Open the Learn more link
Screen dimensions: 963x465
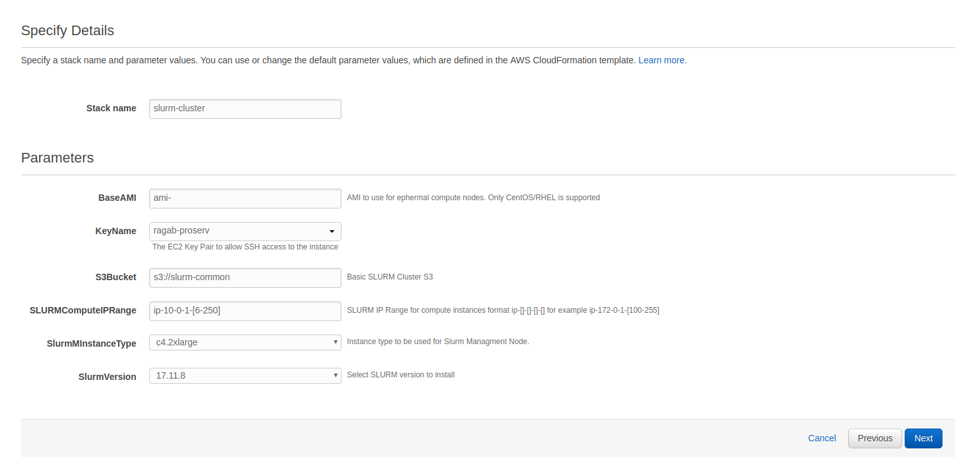[x=662, y=60]
